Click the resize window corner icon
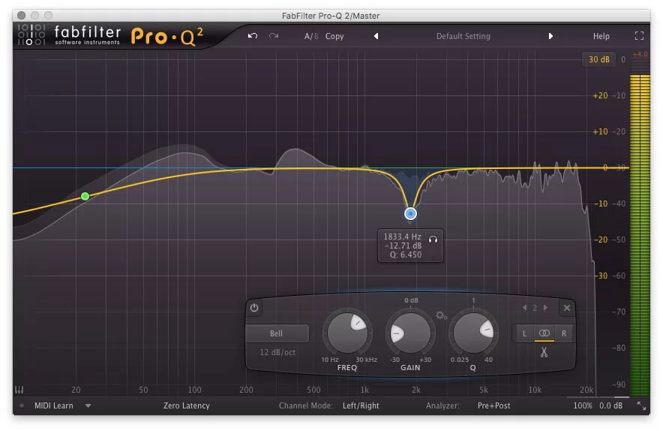663x431 pixels. tap(641, 406)
